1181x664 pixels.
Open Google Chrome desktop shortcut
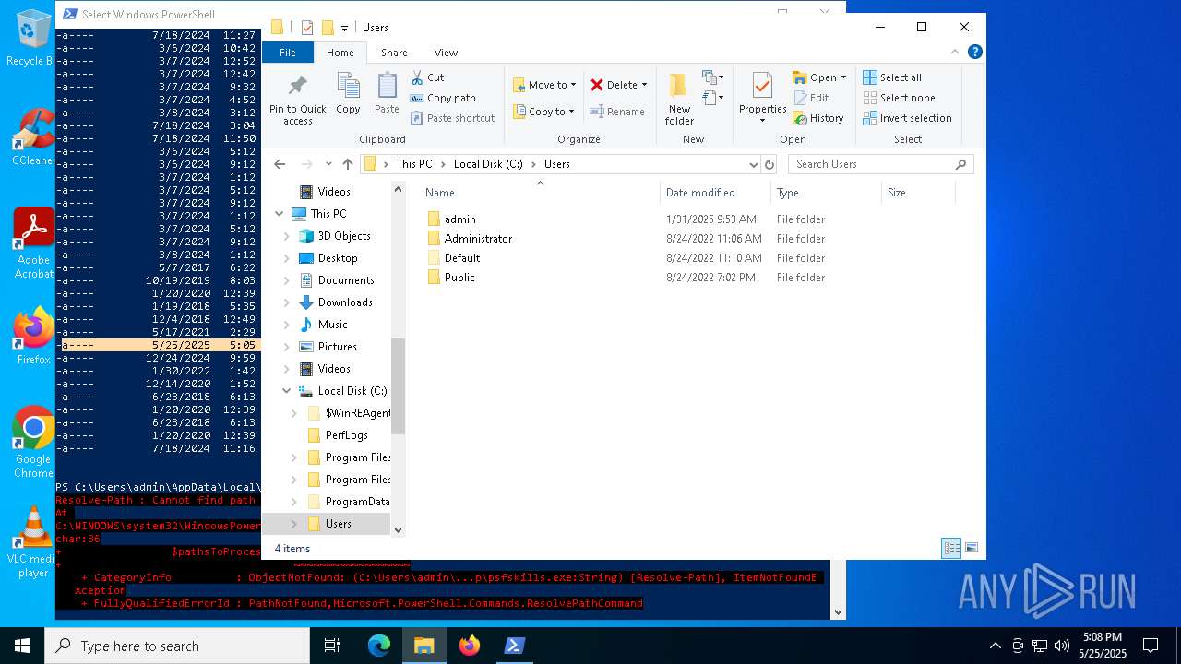[x=33, y=443]
